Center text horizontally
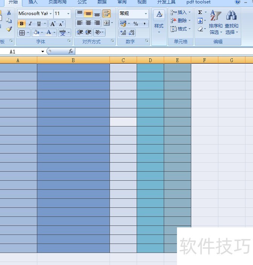The height and width of the screenshot is (265, 253). (88, 23)
